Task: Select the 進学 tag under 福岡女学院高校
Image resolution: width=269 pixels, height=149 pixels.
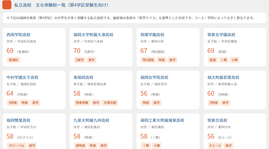Action: tap(157, 103)
